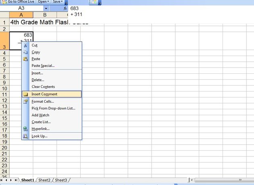Choose Look Up... menu entry
Viewport: 254px width, 185px height.
pyautogui.click(x=52, y=136)
